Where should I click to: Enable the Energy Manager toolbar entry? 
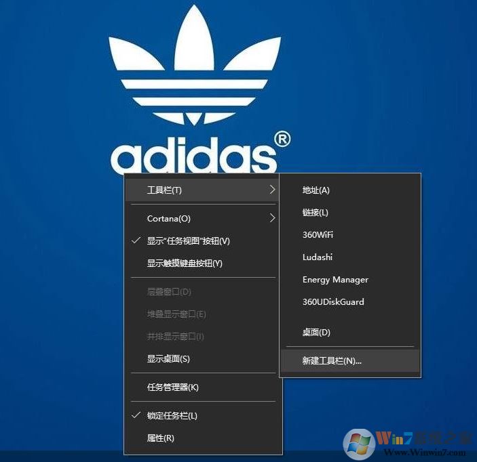point(350,280)
